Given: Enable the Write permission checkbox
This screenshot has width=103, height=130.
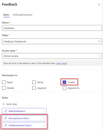Looking at the screenshot, I should tap(34, 82).
